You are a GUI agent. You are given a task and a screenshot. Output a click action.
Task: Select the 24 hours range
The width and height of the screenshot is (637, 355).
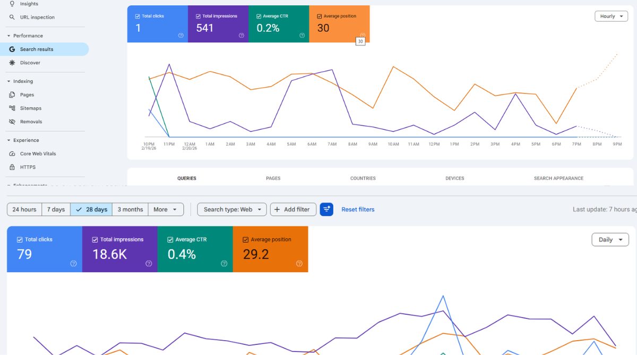tap(24, 209)
